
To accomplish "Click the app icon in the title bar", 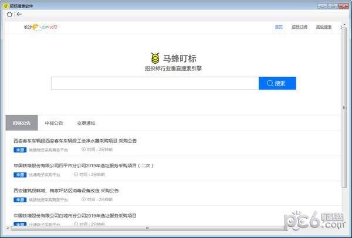I will [6, 5].
